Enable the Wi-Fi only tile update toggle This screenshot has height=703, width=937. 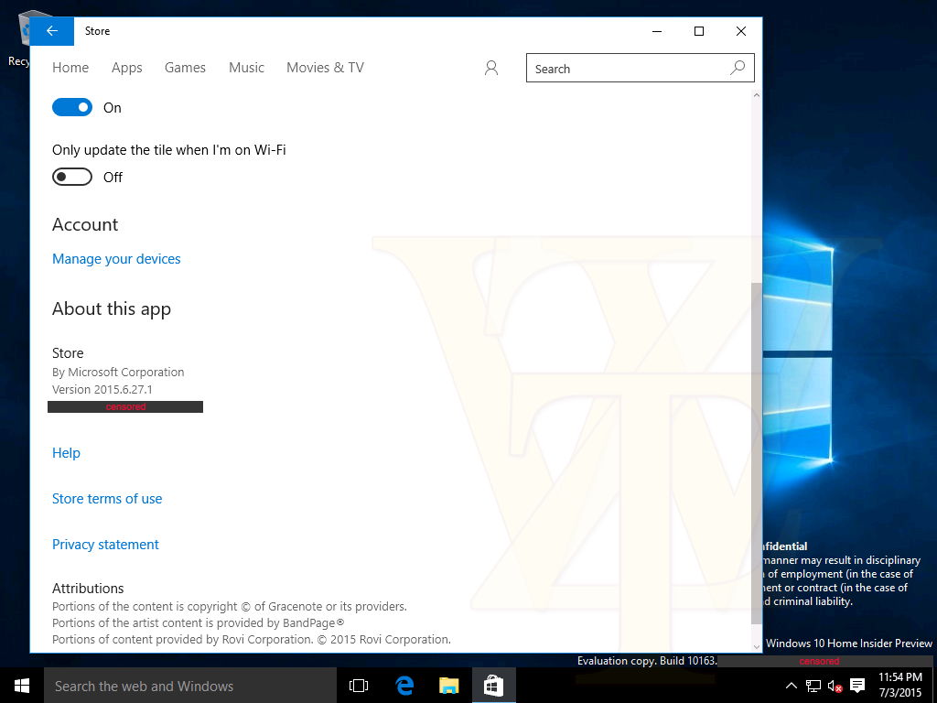pyautogui.click(x=72, y=177)
